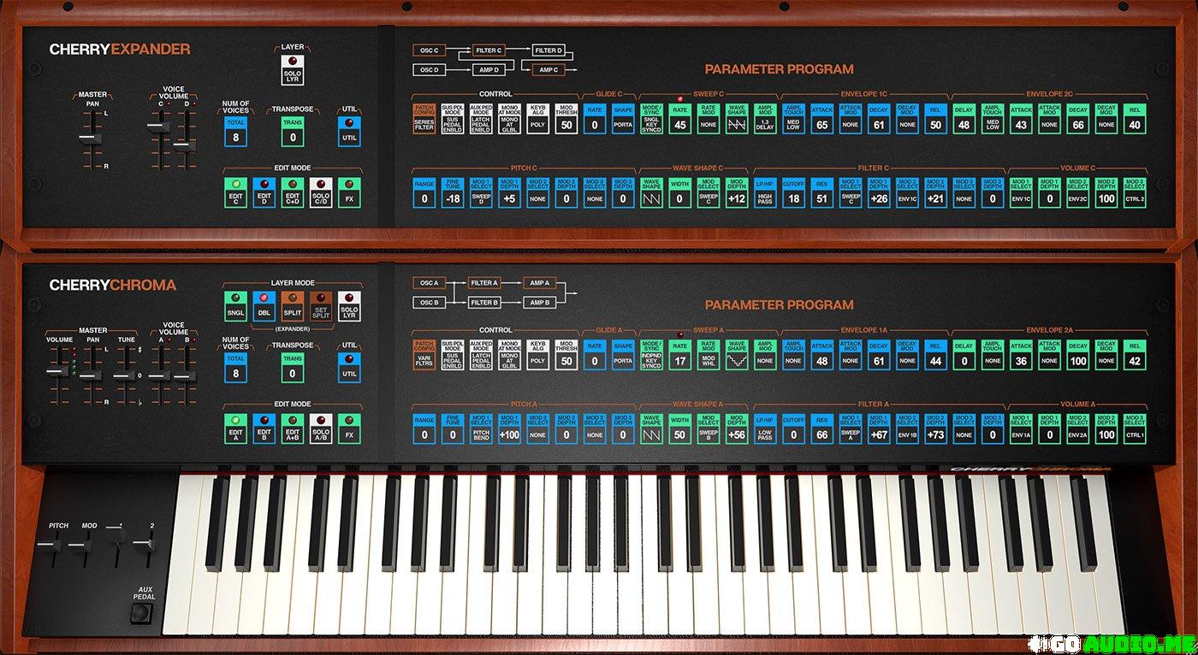Toggle Util button on Chroma panel
The height and width of the screenshot is (655, 1198).
coord(349,367)
